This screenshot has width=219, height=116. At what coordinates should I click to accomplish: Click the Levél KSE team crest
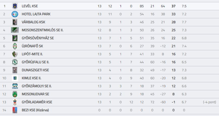15,6
